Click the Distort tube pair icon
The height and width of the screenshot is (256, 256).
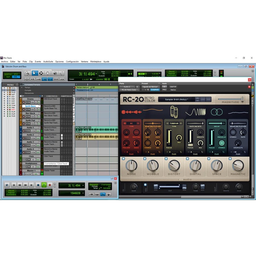point(174,112)
